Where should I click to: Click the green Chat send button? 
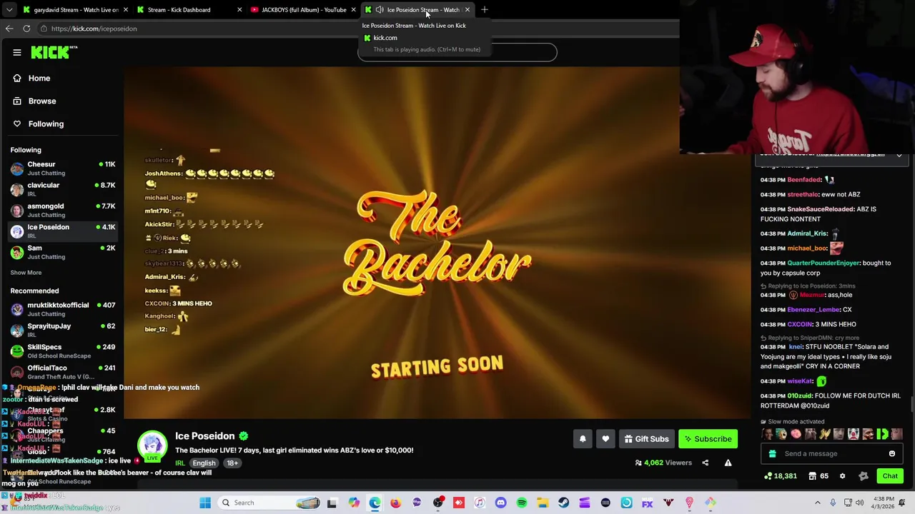point(890,476)
